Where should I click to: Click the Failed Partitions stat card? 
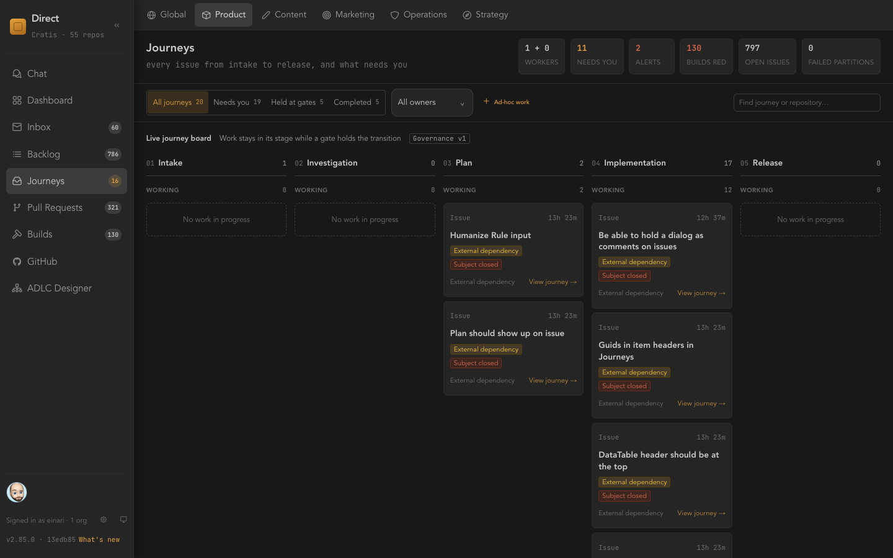841,56
